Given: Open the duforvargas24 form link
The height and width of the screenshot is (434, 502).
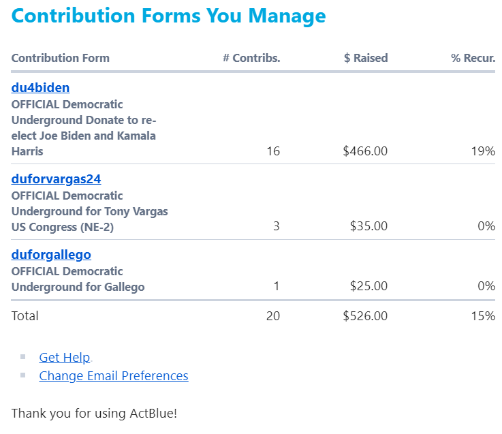Looking at the screenshot, I should coord(56,179).
